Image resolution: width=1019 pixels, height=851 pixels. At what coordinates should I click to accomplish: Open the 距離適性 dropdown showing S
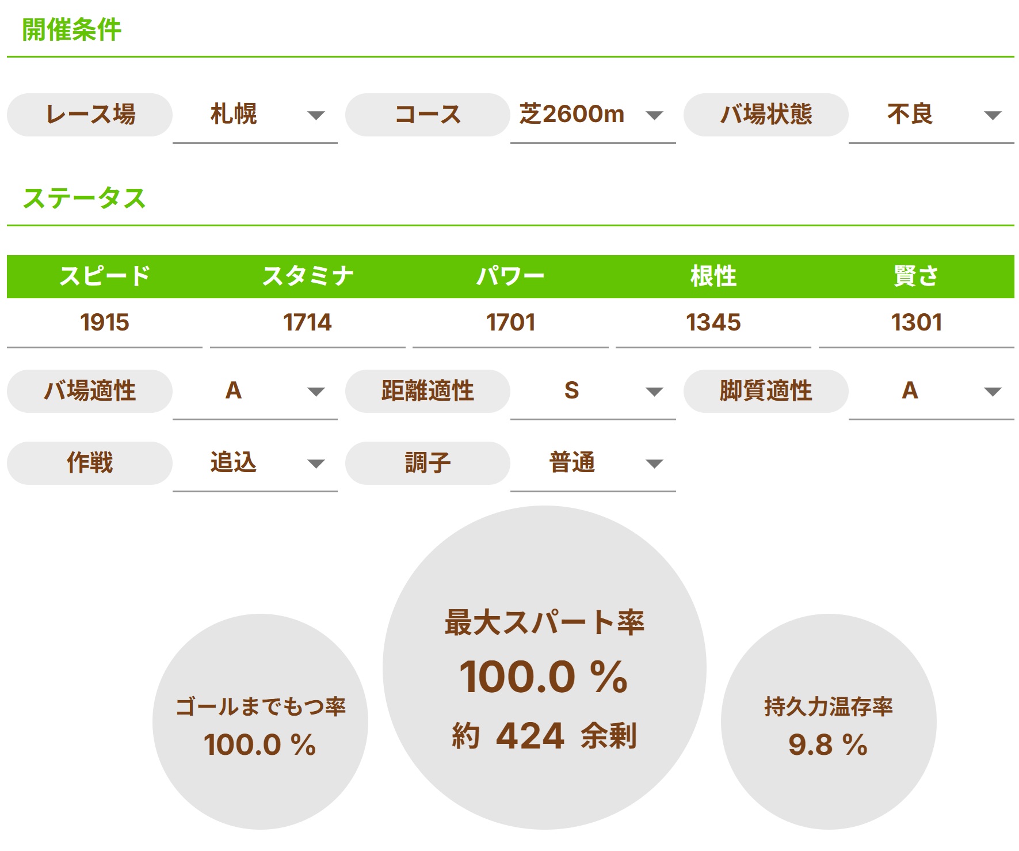click(x=593, y=392)
